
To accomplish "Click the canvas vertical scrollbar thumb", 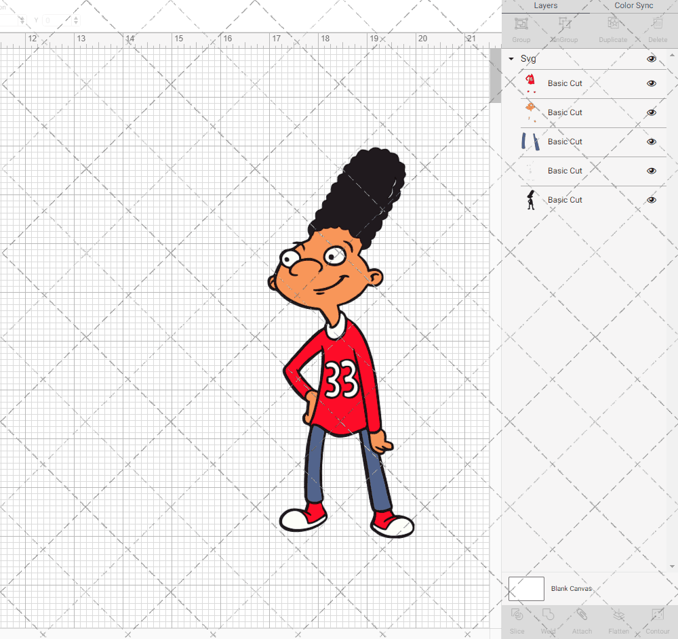I will (495, 76).
